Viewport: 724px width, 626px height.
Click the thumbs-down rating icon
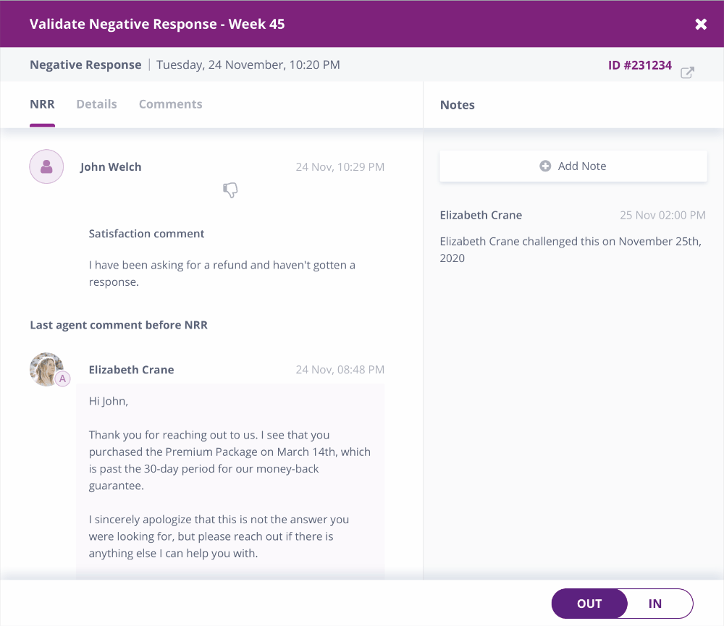click(230, 190)
